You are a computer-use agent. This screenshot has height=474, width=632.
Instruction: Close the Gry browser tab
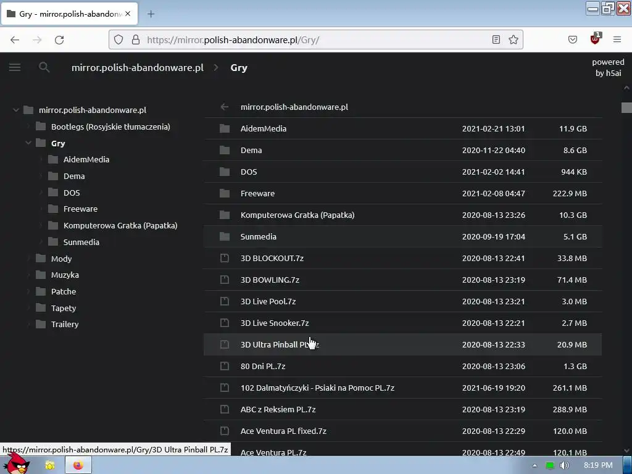[128, 14]
